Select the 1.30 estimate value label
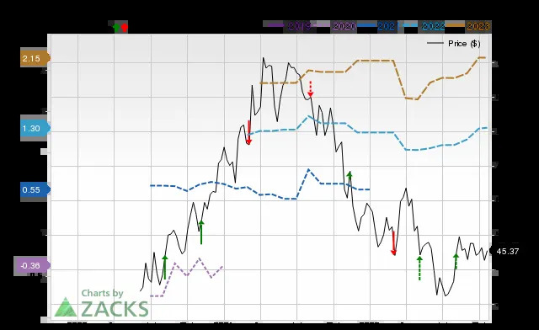This screenshot has width=539, height=330. (35, 129)
